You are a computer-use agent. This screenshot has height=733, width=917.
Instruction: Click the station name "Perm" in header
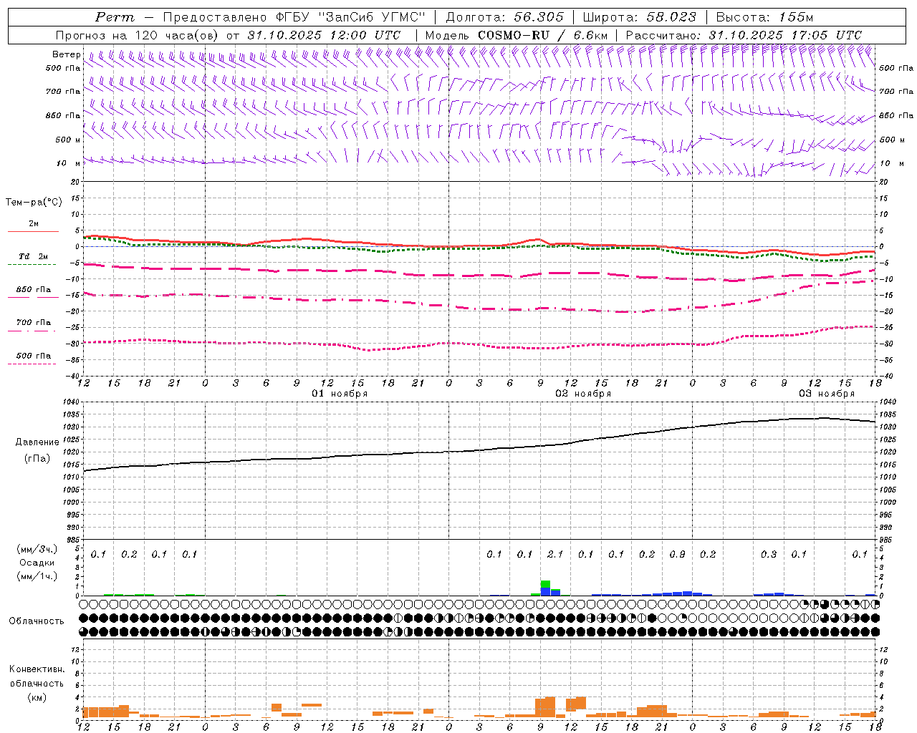click(x=115, y=17)
